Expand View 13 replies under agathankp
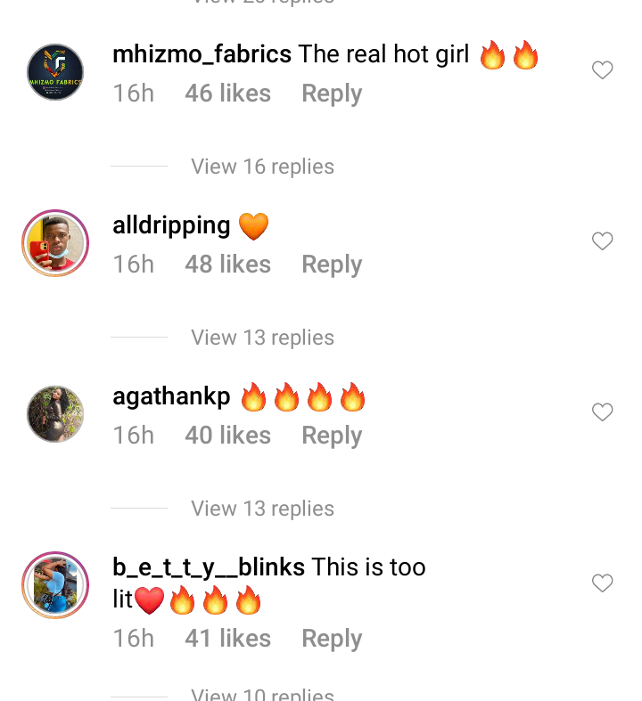Image resolution: width=642 pixels, height=701 pixels. point(263,509)
